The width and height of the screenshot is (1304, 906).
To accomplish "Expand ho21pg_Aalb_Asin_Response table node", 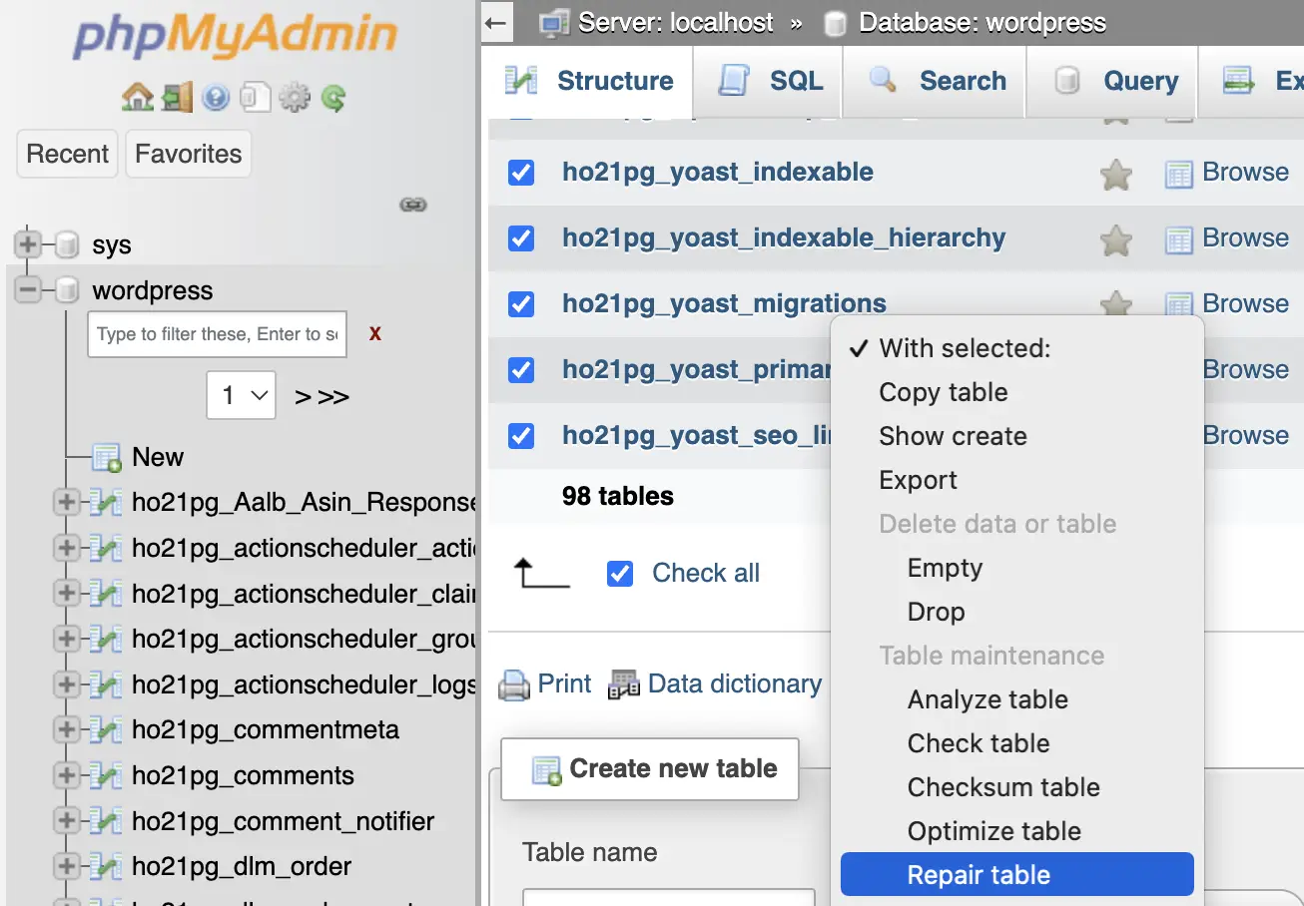I will [x=66, y=502].
